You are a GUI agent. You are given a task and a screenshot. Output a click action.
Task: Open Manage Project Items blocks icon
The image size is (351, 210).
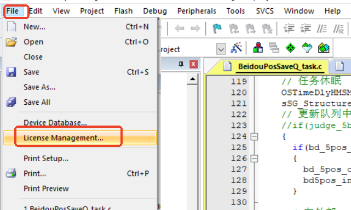258,48
